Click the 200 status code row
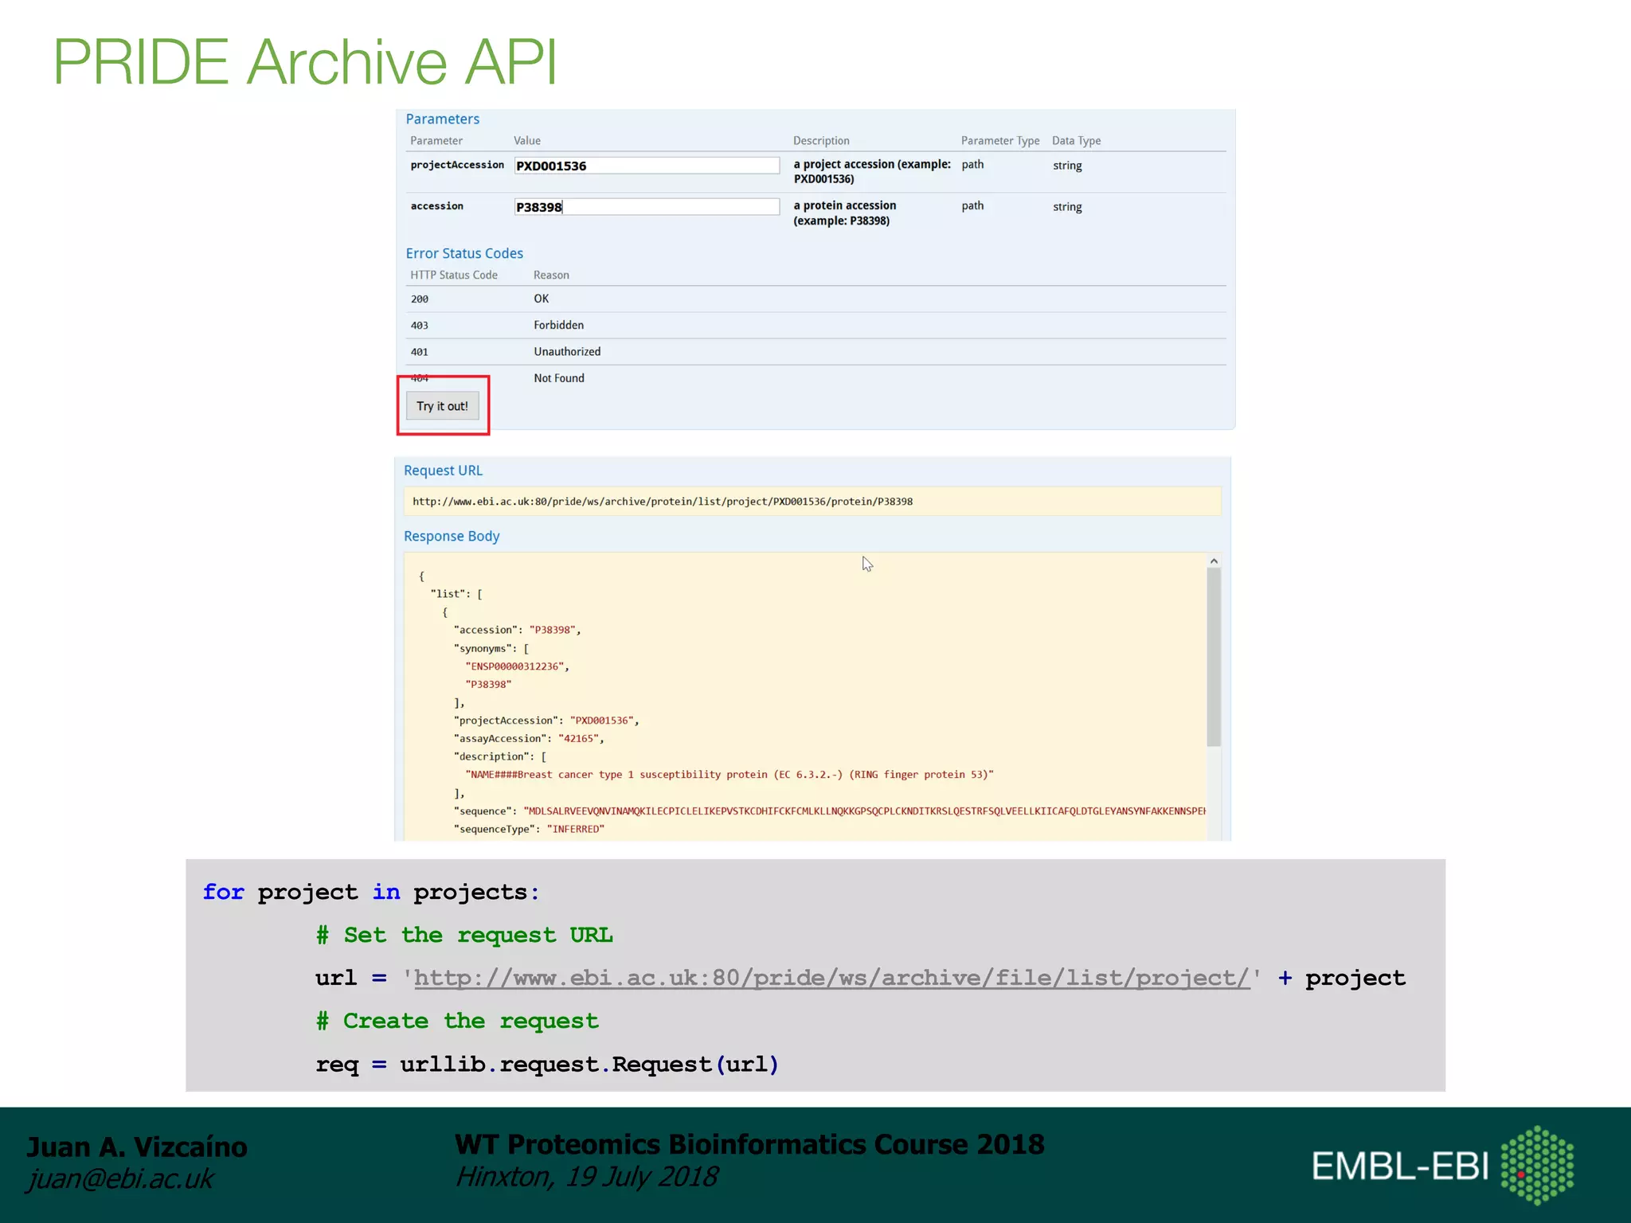The width and height of the screenshot is (1631, 1223). pos(815,299)
